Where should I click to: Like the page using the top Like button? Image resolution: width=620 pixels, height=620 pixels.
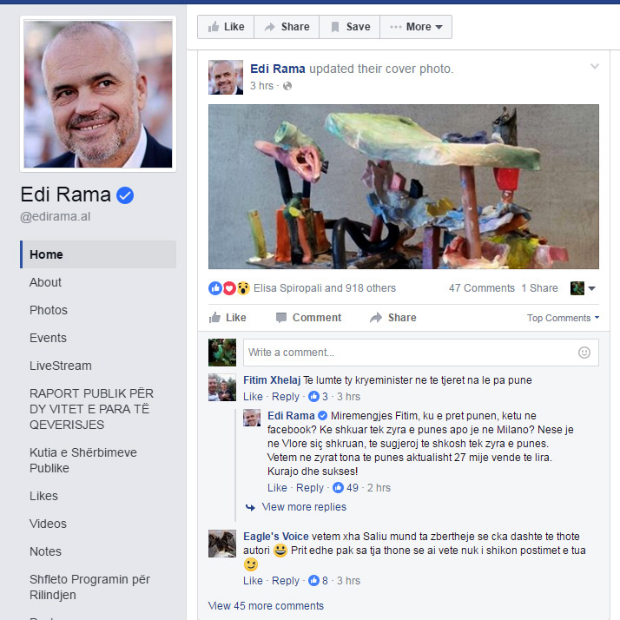226,27
